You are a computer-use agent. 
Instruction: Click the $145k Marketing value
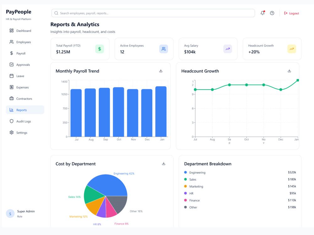point(292,186)
